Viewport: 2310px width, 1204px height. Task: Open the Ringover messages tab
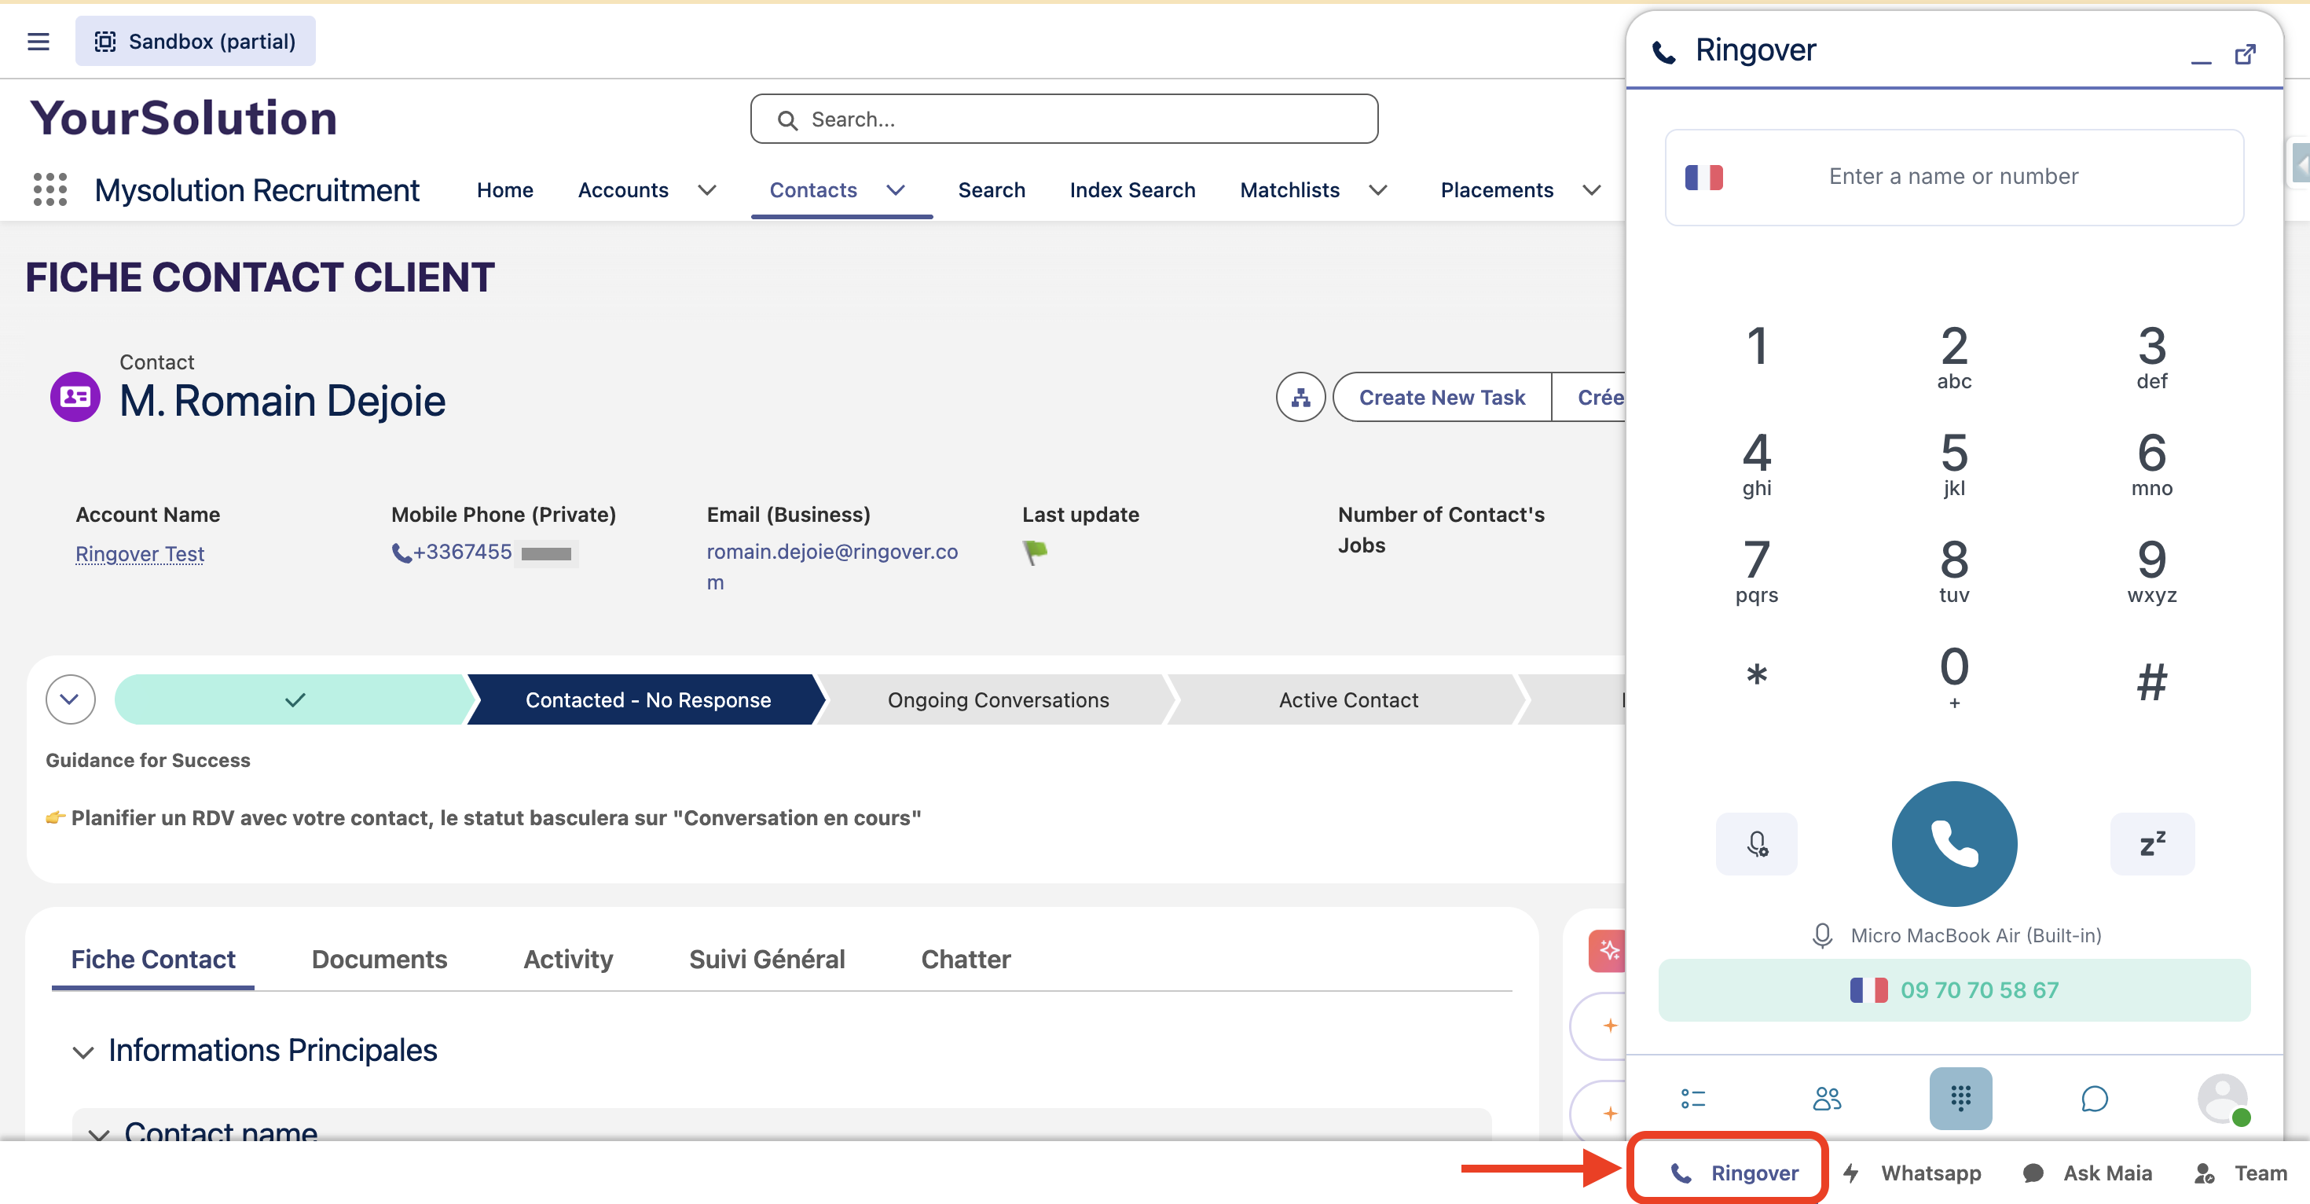coord(2094,1098)
